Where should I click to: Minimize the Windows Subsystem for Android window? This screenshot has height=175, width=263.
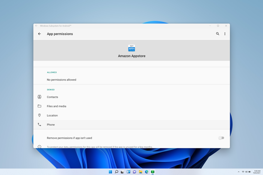(210, 26)
